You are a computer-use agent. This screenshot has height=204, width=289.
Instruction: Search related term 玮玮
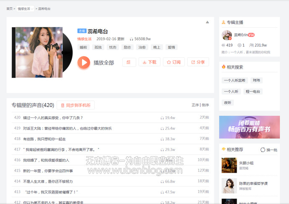(256, 80)
